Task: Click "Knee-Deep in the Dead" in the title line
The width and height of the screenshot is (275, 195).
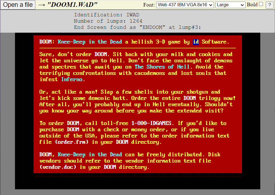Action: click(x=90, y=42)
